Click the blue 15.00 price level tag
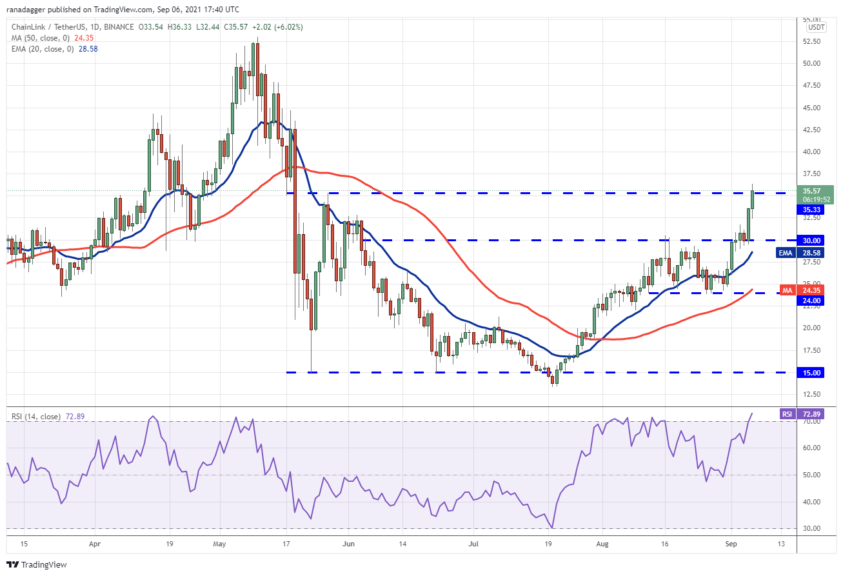 (811, 373)
